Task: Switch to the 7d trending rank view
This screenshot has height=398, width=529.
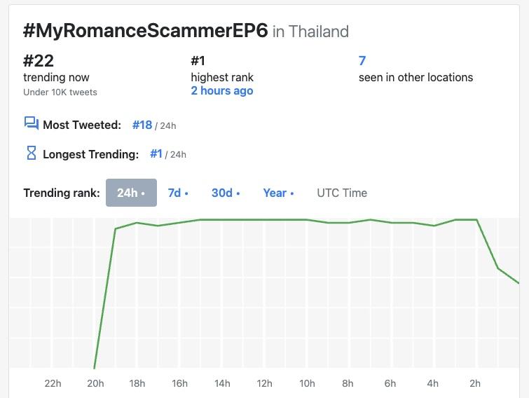Action: [178, 193]
